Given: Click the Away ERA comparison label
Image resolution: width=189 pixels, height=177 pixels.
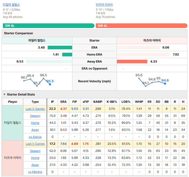Looking at the screenshot, I should 95,62.
